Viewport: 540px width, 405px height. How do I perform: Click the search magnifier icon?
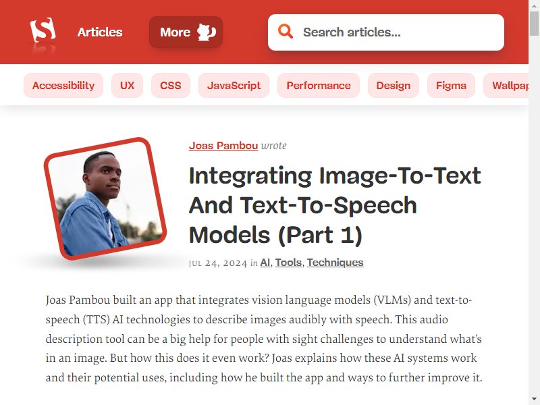click(286, 32)
